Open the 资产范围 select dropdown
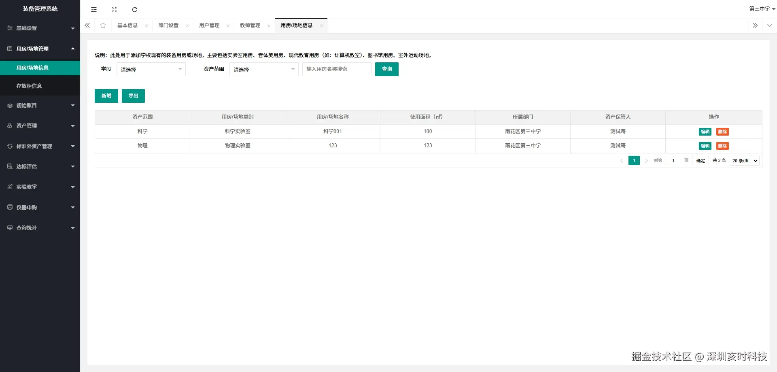Viewport: 777px width, 372px height. [264, 69]
